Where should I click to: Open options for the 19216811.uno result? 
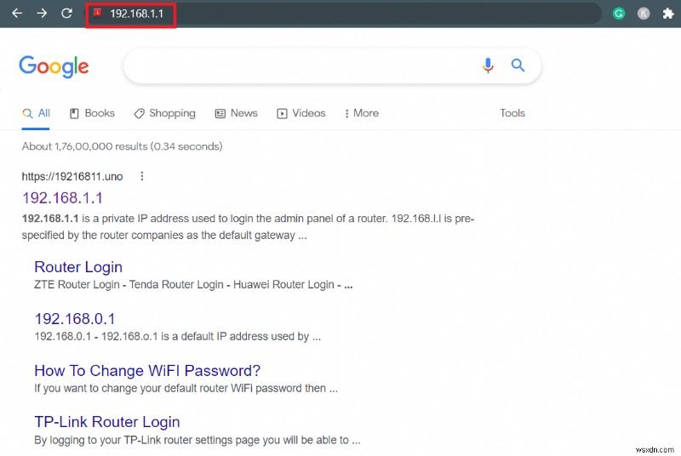pos(142,176)
